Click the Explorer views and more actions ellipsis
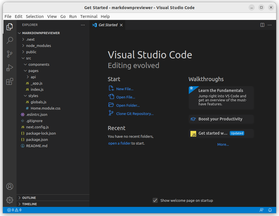Screen dimensions: 279x216 (83, 25)
